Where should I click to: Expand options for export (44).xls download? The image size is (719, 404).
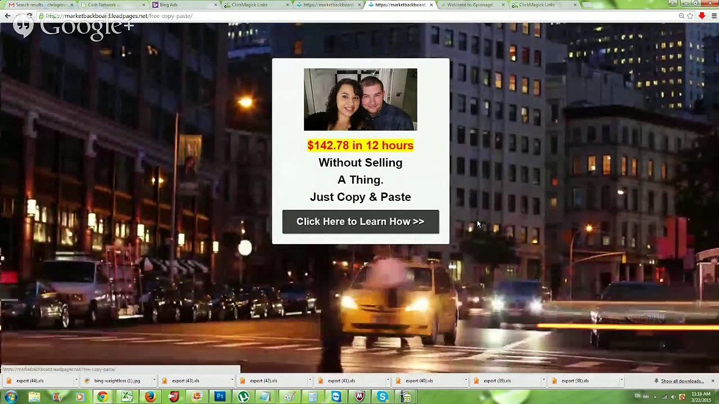[x=76, y=381]
